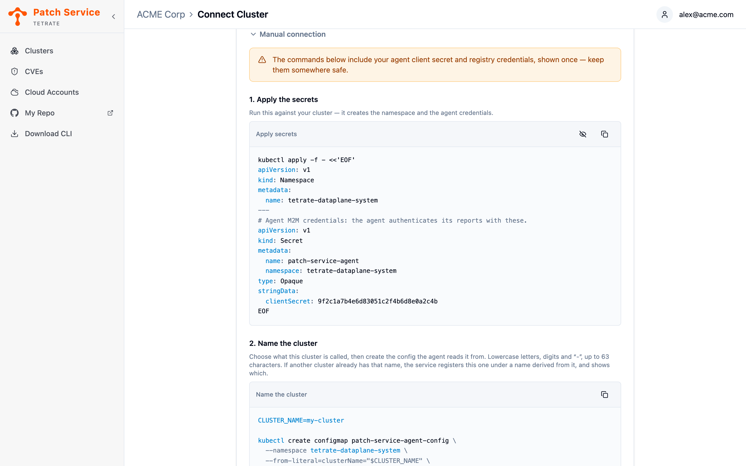Click the '# Agent M2M credentials' comment line

392,220
